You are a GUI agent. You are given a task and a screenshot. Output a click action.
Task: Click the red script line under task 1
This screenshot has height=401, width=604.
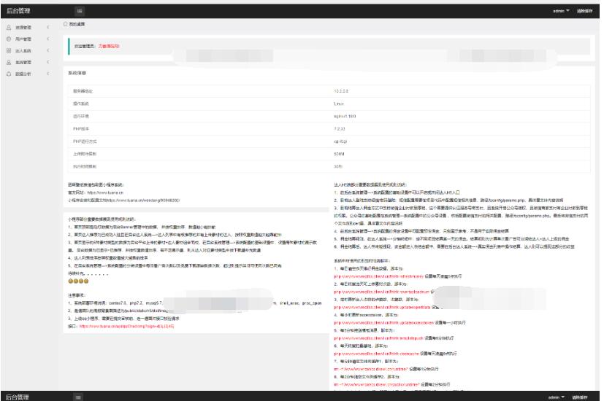(x=378, y=276)
